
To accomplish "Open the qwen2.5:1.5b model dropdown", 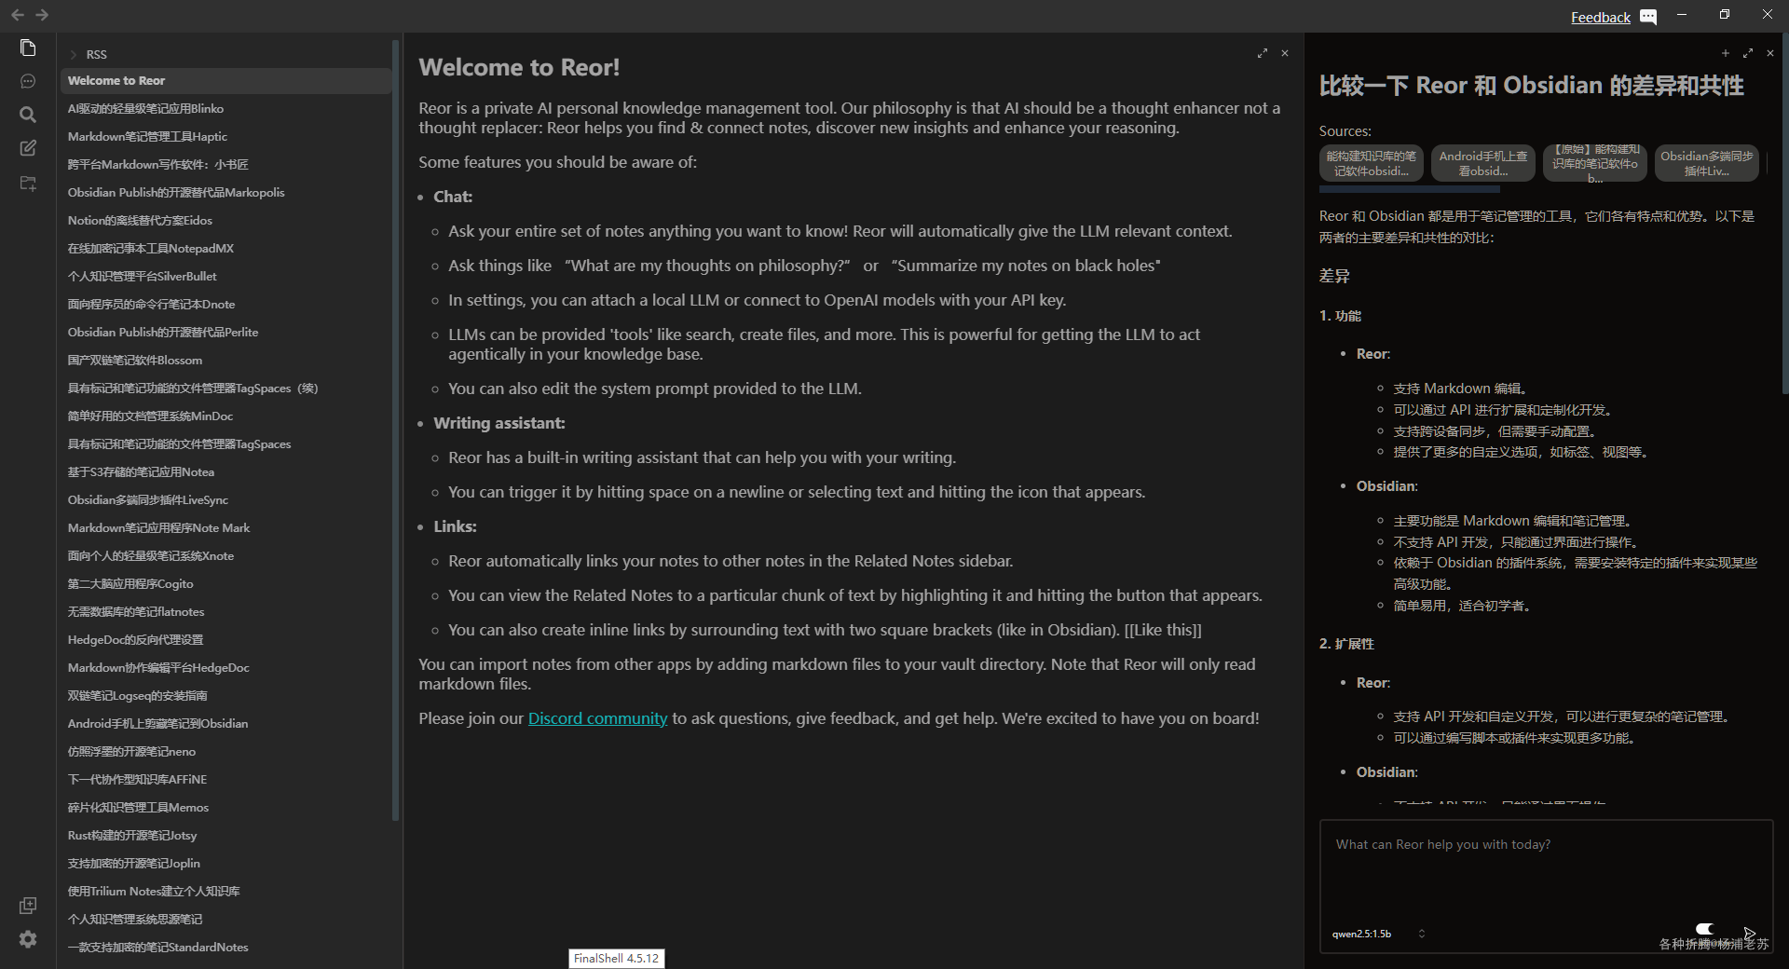I will [x=1379, y=934].
